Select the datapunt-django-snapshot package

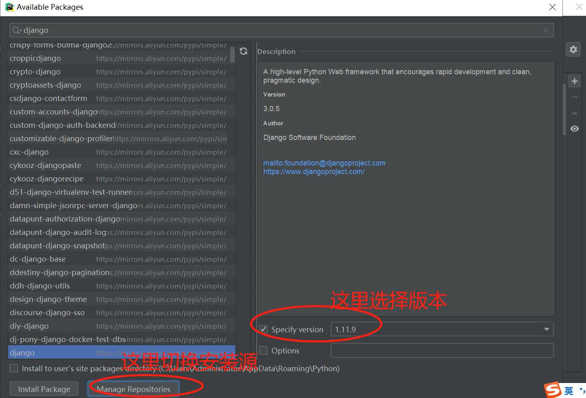click(x=122, y=245)
